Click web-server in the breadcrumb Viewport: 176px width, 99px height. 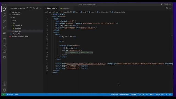pyautogui.click(x=50, y=12)
